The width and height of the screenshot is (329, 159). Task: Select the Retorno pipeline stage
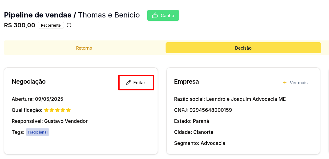pos(84,48)
